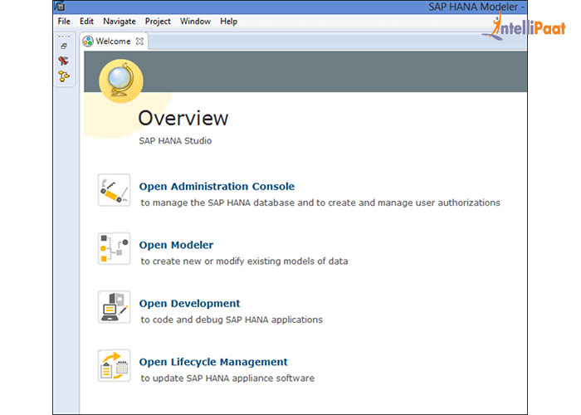Select the Welcome tab
Image resolution: width=581 pixels, height=415 pixels.
(113, 41)
